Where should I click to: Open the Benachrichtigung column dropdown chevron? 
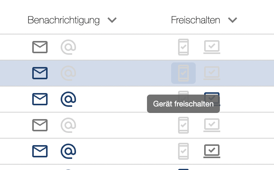pos(112,20)
